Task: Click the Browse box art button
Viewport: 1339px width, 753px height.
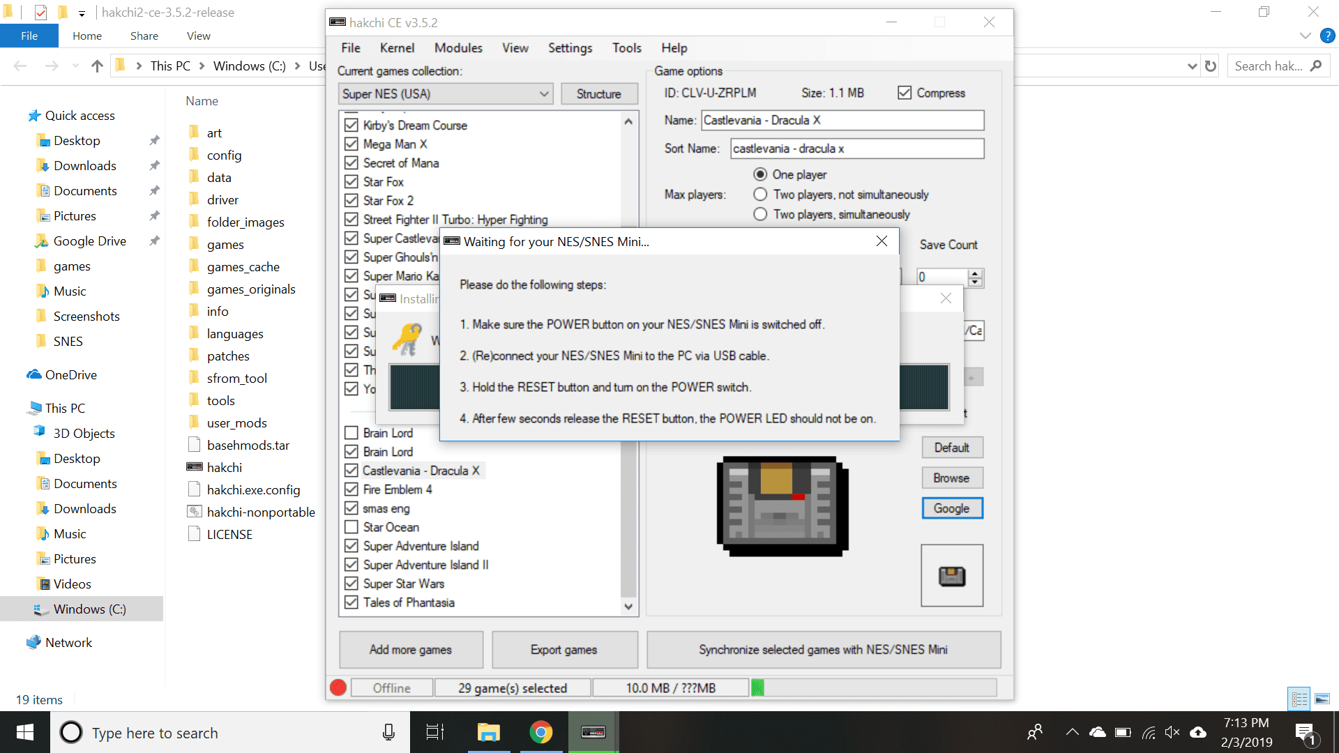Action: point(951,478)
